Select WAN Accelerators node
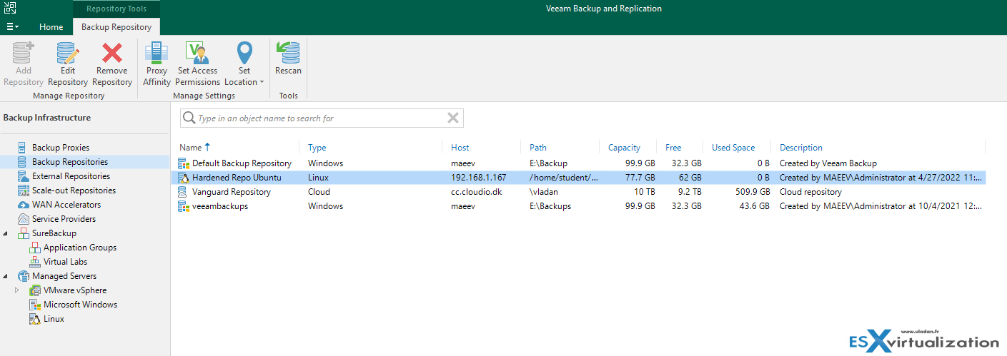 (x=66, y=205)
